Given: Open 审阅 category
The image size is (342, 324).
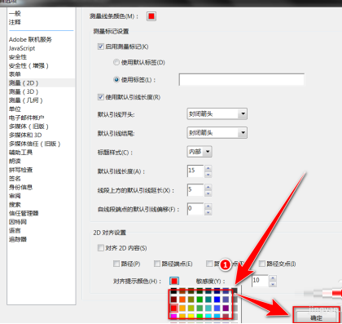Looking at the screenshot, I should pyautogui.click(x=15, y=196).
